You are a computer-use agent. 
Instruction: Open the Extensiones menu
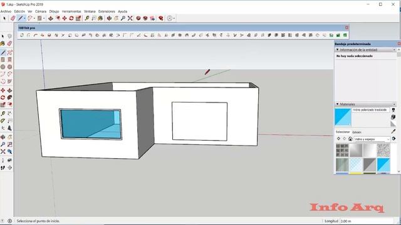pos(107,11)
